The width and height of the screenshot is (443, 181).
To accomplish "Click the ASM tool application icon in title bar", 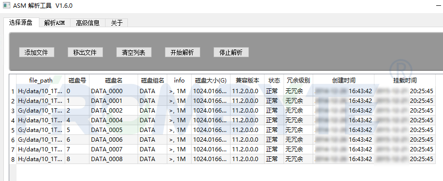I will pyautogui.click(x=6, y=5).
